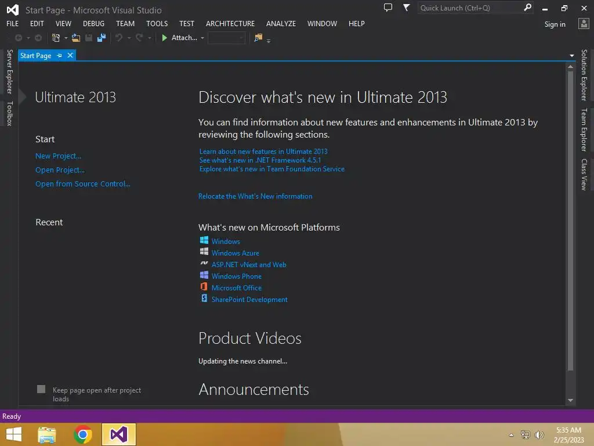Open the EDIT menu
594x446 pixels.
37,23
